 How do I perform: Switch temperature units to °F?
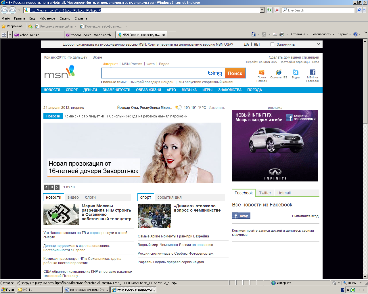pyautogui.click(x=200, y=108)
